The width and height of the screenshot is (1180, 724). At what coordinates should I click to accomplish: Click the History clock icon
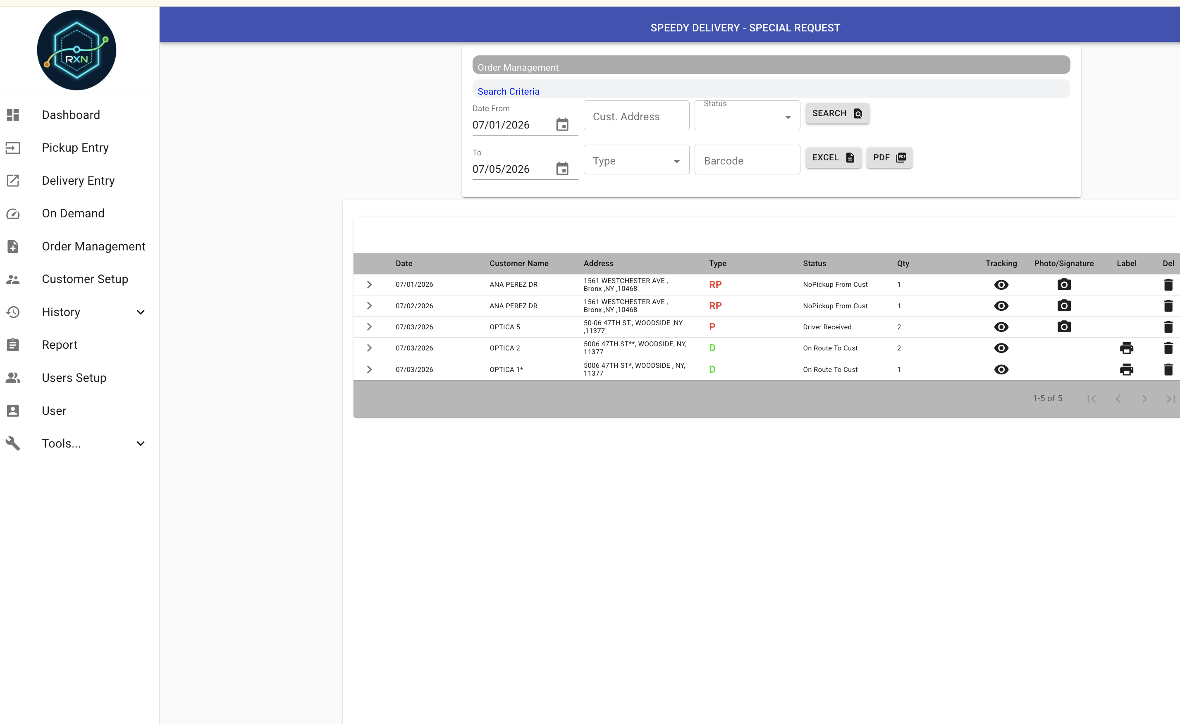coord(13,312)
